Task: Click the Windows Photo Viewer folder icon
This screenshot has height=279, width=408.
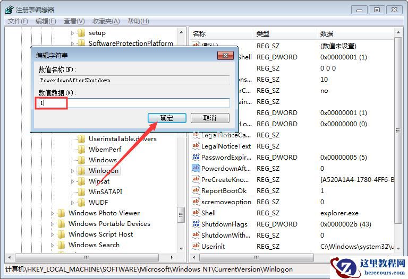Action: coord(61,213)
